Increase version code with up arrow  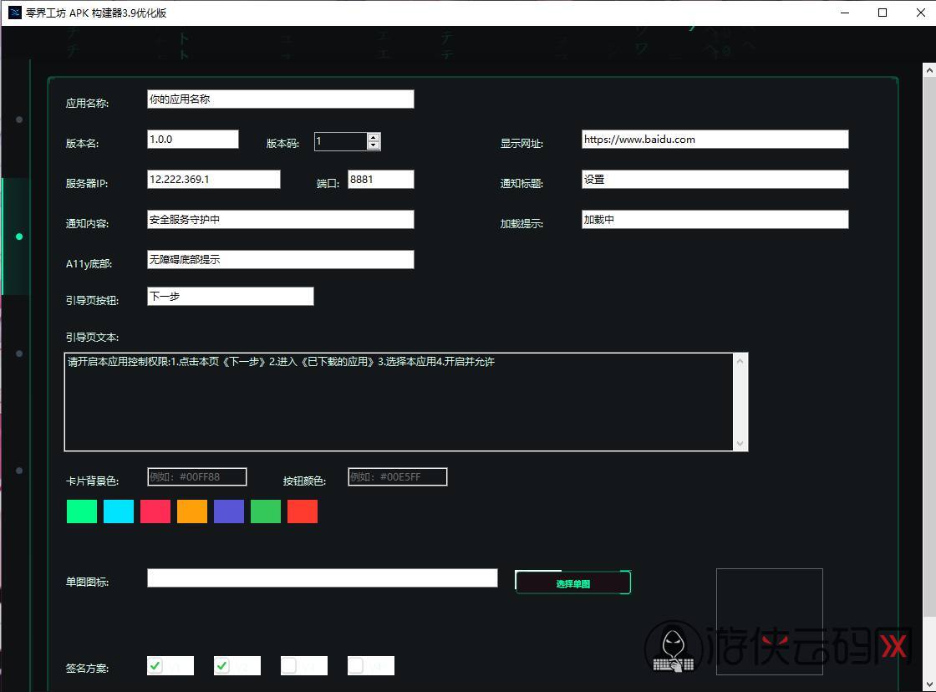pyautogui.click(x=374, y=137)
